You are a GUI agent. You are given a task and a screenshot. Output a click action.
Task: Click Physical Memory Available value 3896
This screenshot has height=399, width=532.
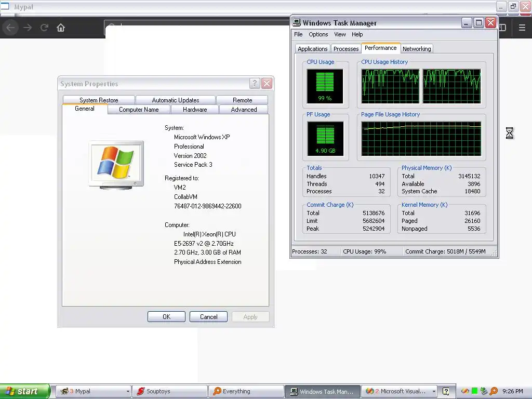tap(474, 184)
